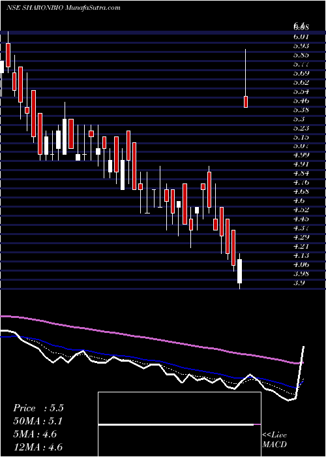326x457 pixels.
Task: Select the 4.52 price axis label
Action: 301,210
